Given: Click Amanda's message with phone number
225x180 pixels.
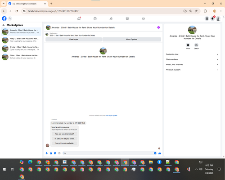Looking at the screenshot, I should coord(68,123).
